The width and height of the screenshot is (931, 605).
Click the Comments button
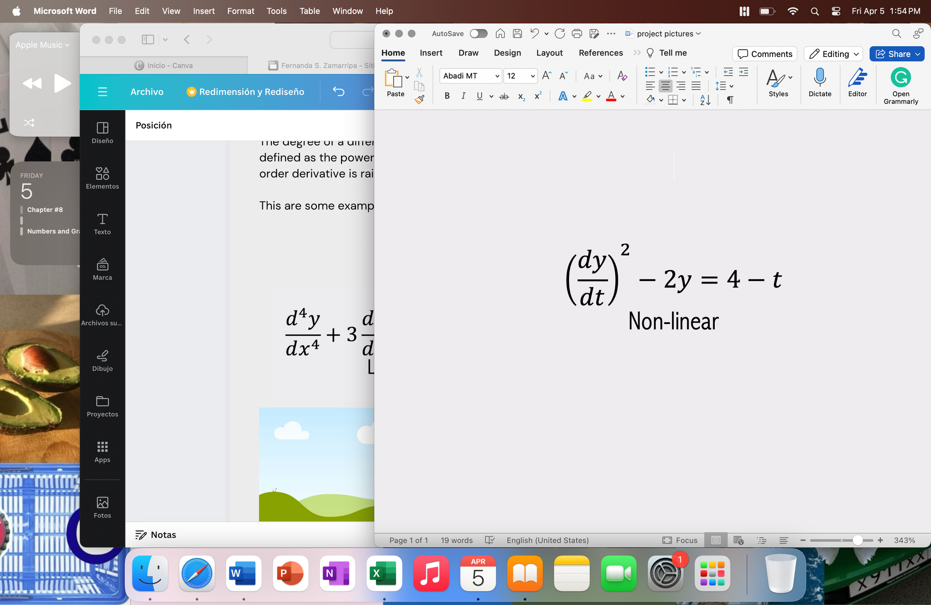pyautogui.click(x=765, y=54)
